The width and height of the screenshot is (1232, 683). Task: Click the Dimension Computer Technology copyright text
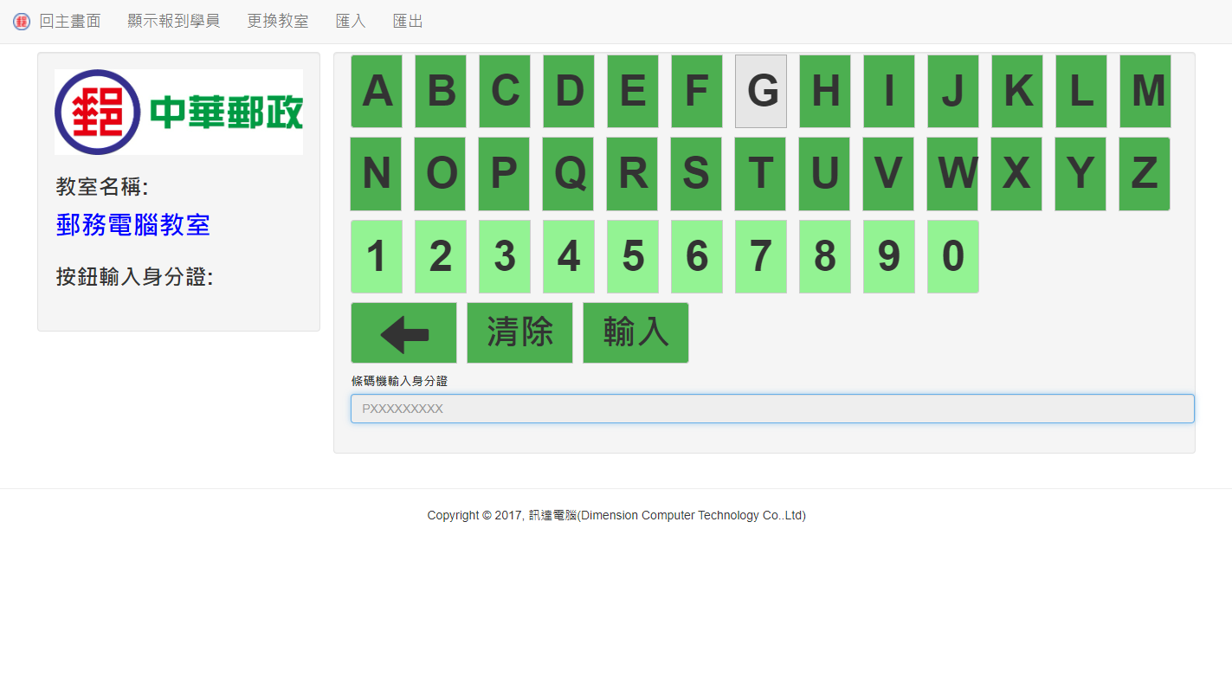[x=616, y=515]
